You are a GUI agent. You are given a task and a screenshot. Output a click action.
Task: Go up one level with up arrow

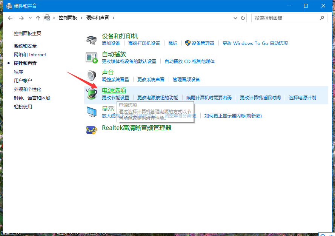tap(38, 18)
